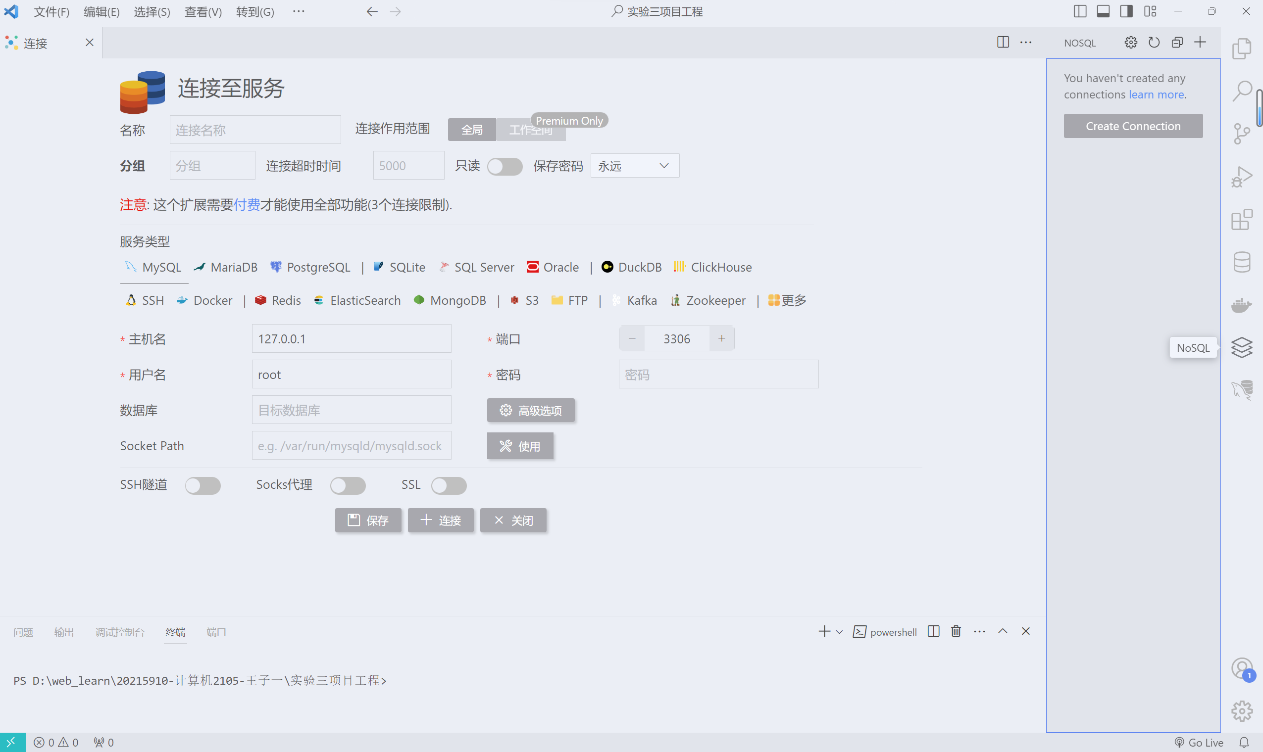Click the 主机名 127.0.0.1 field

click(352, 338)
